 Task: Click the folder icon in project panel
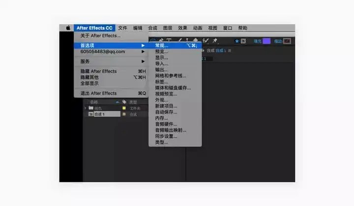click(x=91, y=108)
